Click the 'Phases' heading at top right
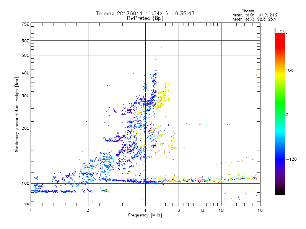 247,11
